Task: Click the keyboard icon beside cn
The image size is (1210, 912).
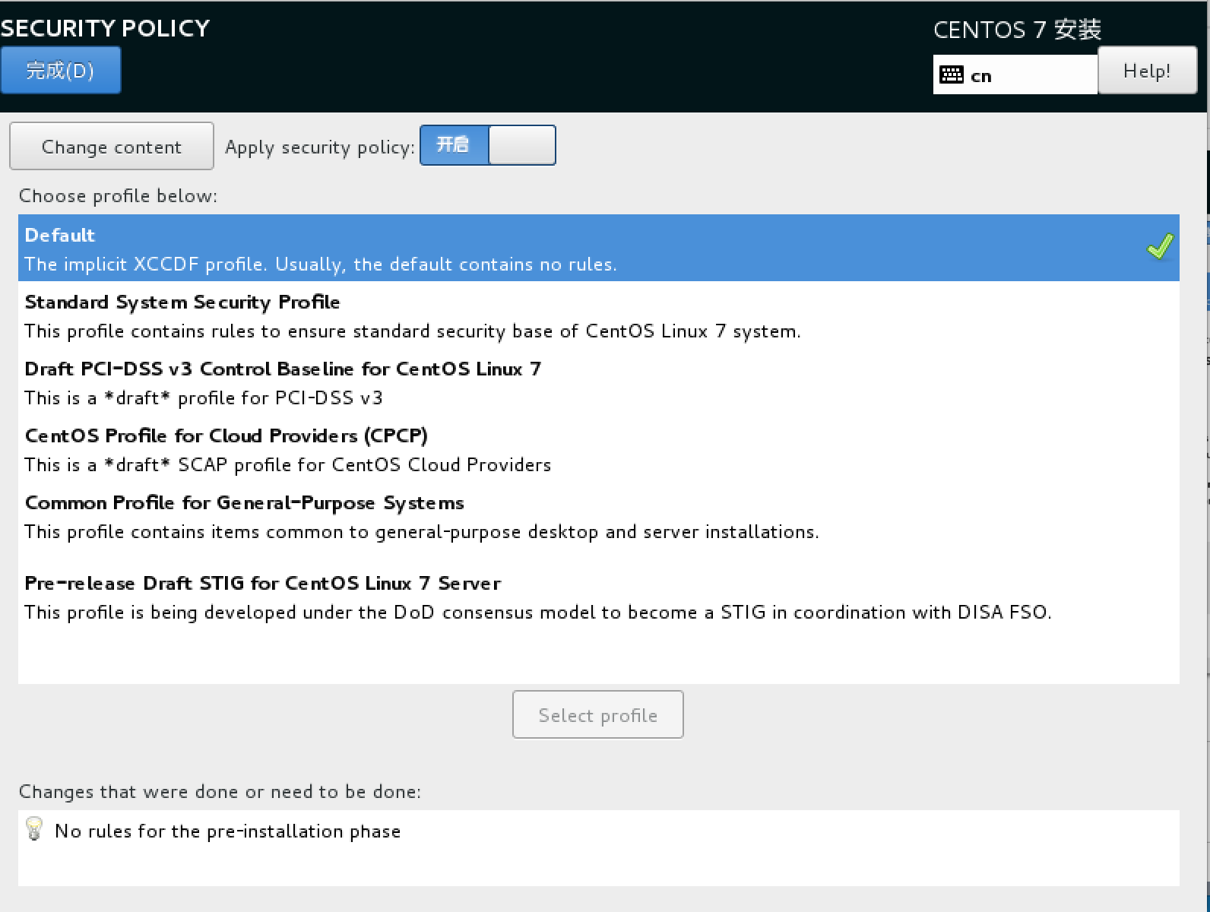Action: [952, 75]
